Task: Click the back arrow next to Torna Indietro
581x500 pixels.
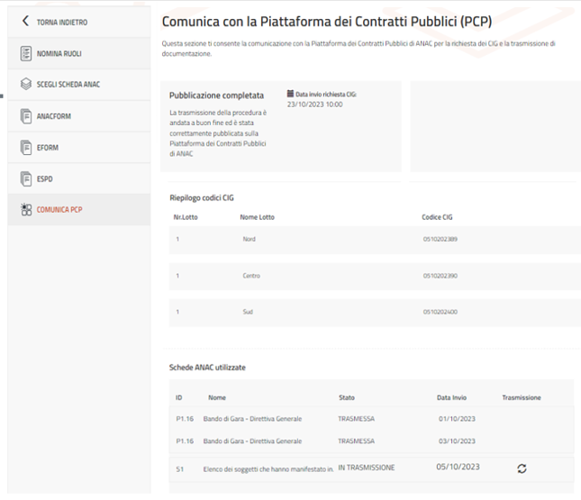Action: coord(24,21)
